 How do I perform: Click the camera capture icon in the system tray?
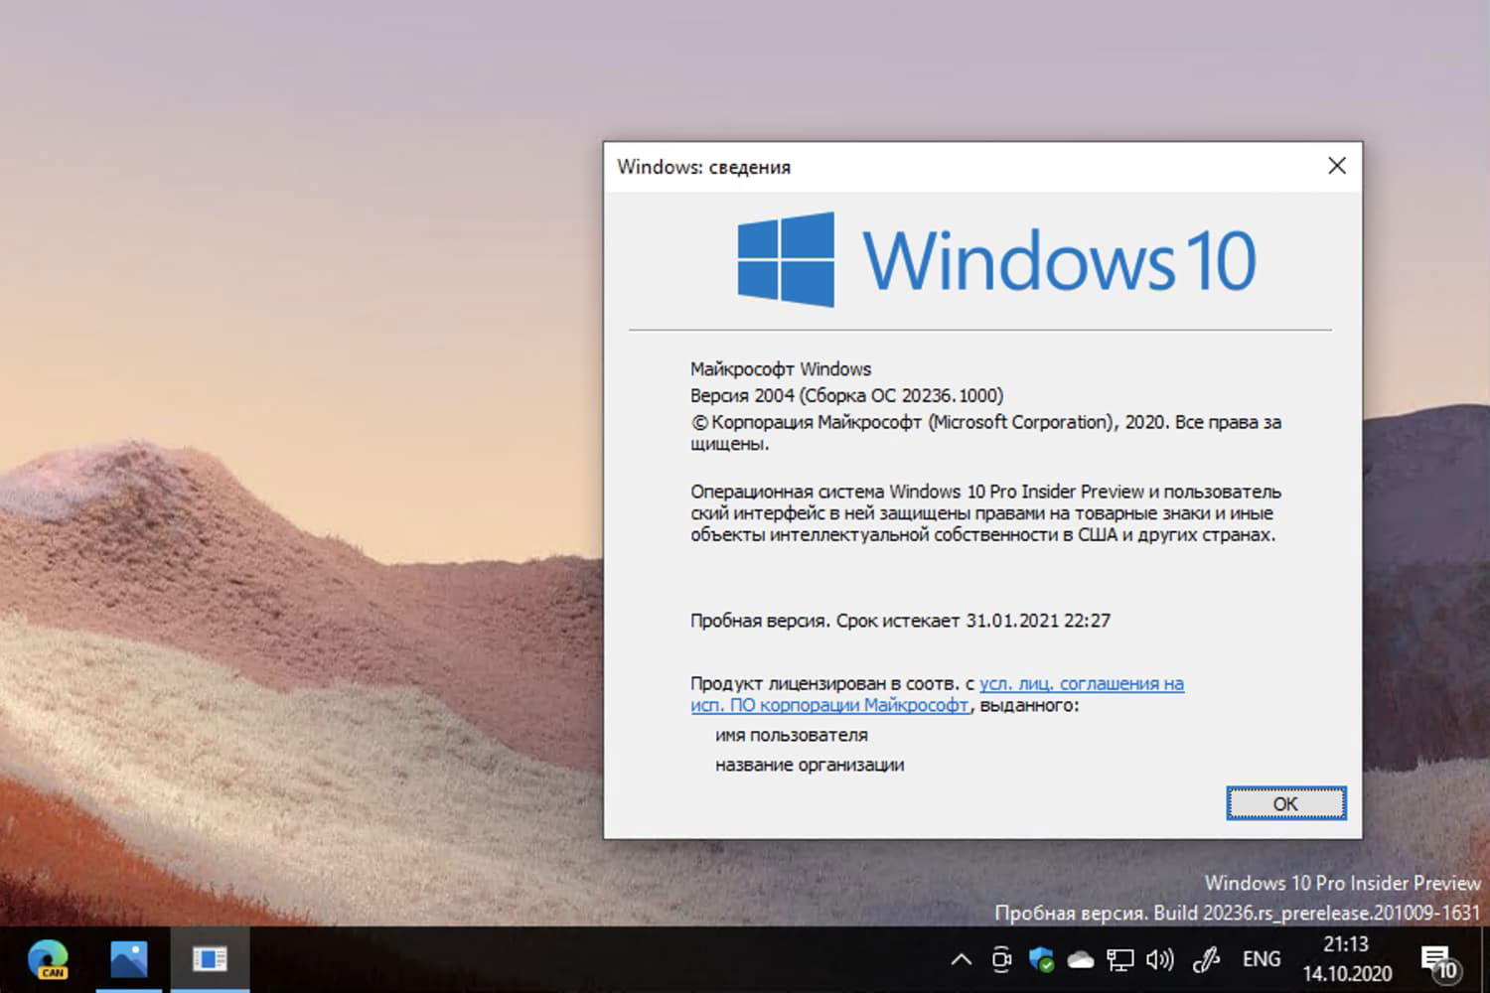tap(1000, 959)
